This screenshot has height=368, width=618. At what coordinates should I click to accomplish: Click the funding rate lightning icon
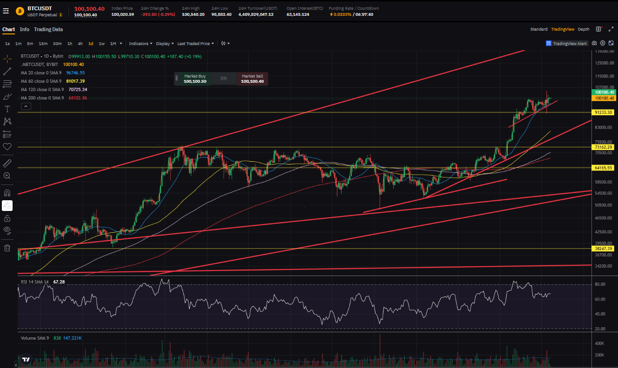pyautogui.click(x=331, y=14)
